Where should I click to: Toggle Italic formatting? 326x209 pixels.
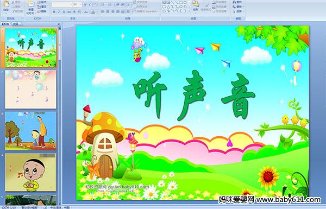(59, 12)
